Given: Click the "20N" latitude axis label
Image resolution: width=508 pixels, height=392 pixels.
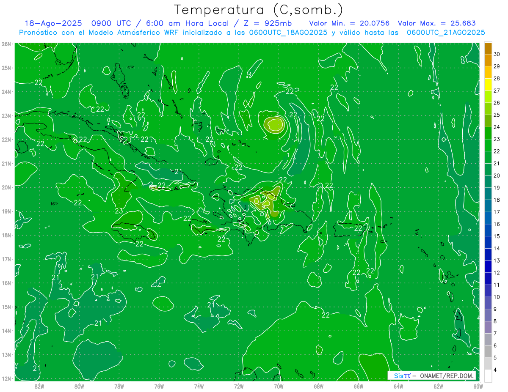Looking at the screenshot, I should click(x=6, y=187).
